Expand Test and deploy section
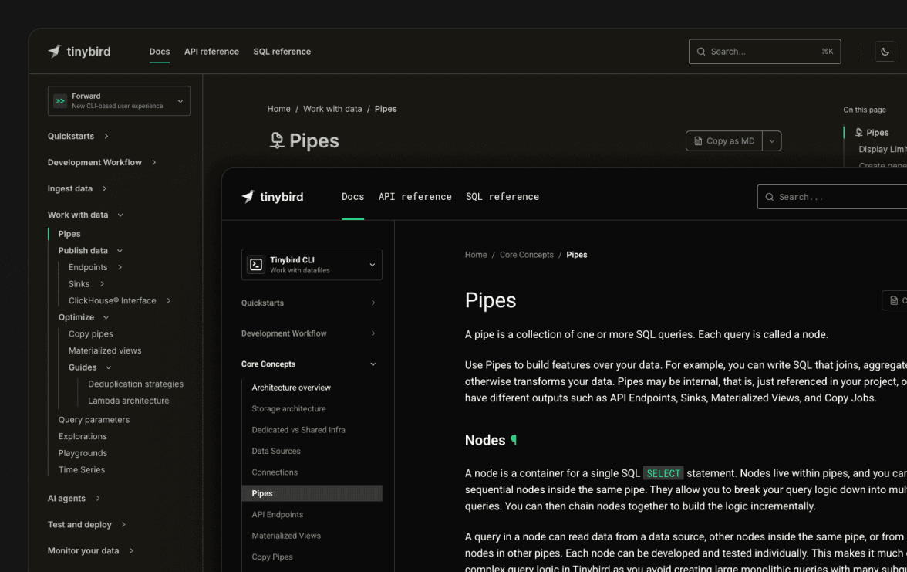907x572 pixels. coord(123,525)
